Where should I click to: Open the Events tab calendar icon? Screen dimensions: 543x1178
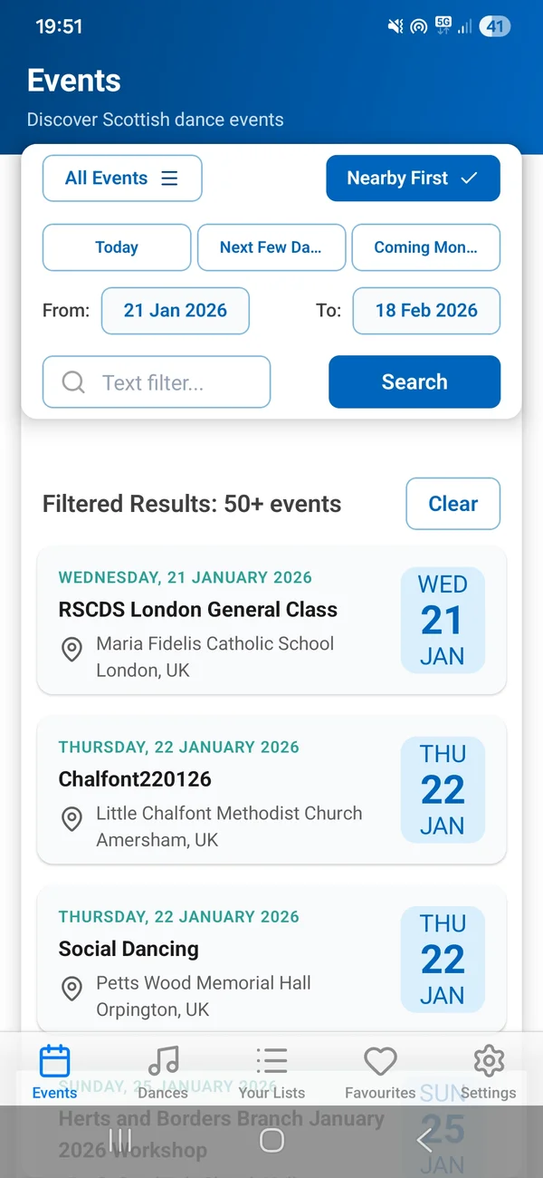(x=54, y=1060)
